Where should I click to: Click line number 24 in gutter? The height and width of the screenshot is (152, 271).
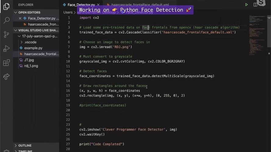tap(68, 130)
